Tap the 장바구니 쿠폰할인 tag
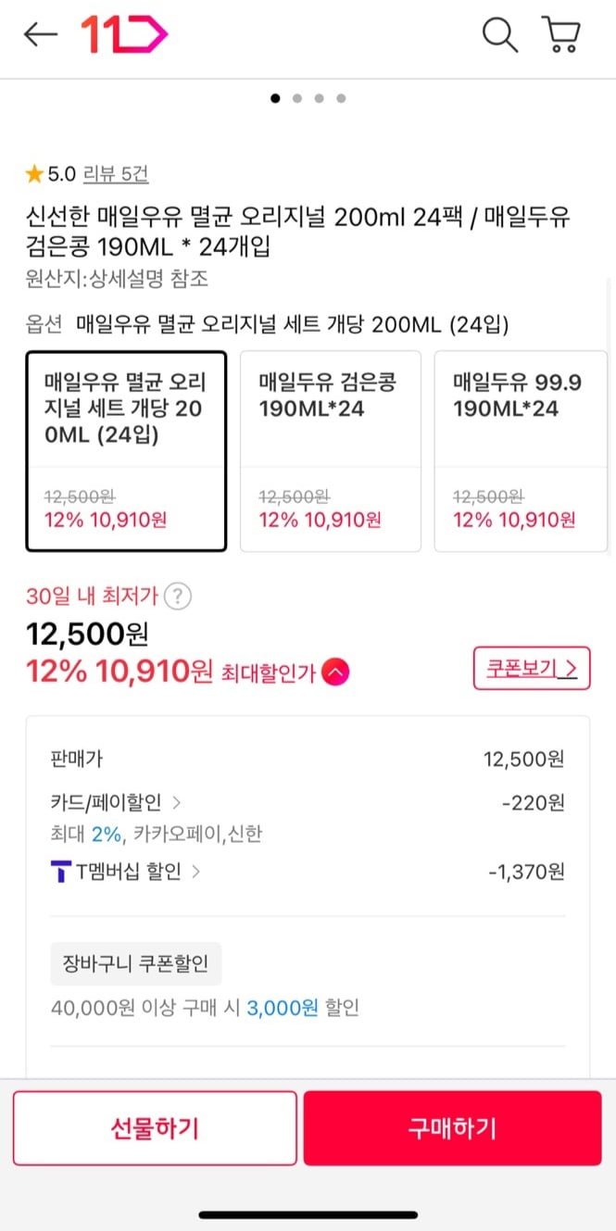616x1231 pixels. pos(136,963)
